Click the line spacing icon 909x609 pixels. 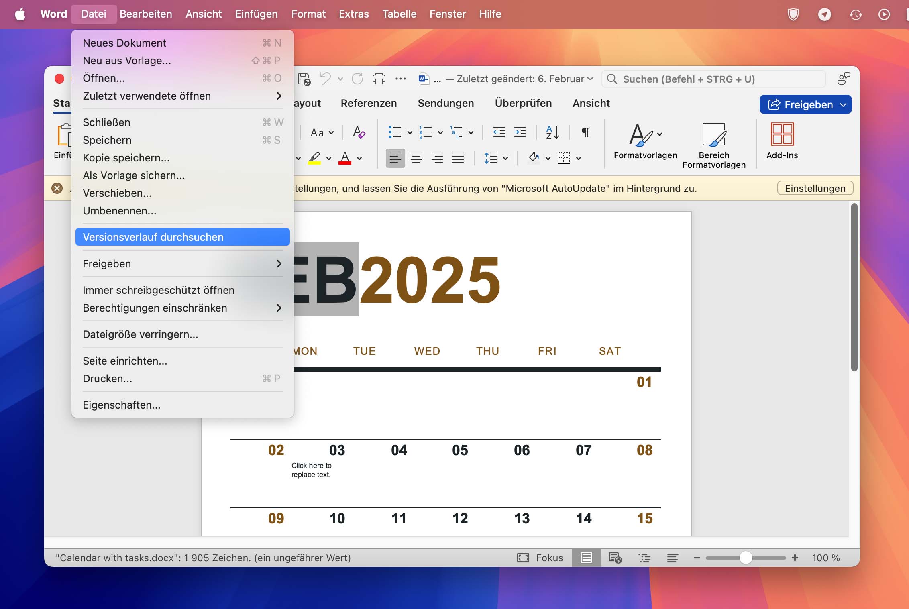coord(491,158)
